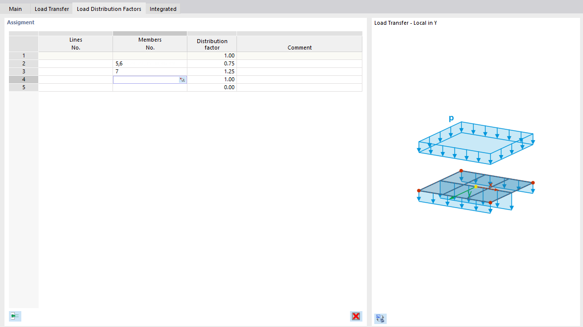Click the Members cell containing 7
The width and height of the screenshot is (583, 327).
click(150, 71)
